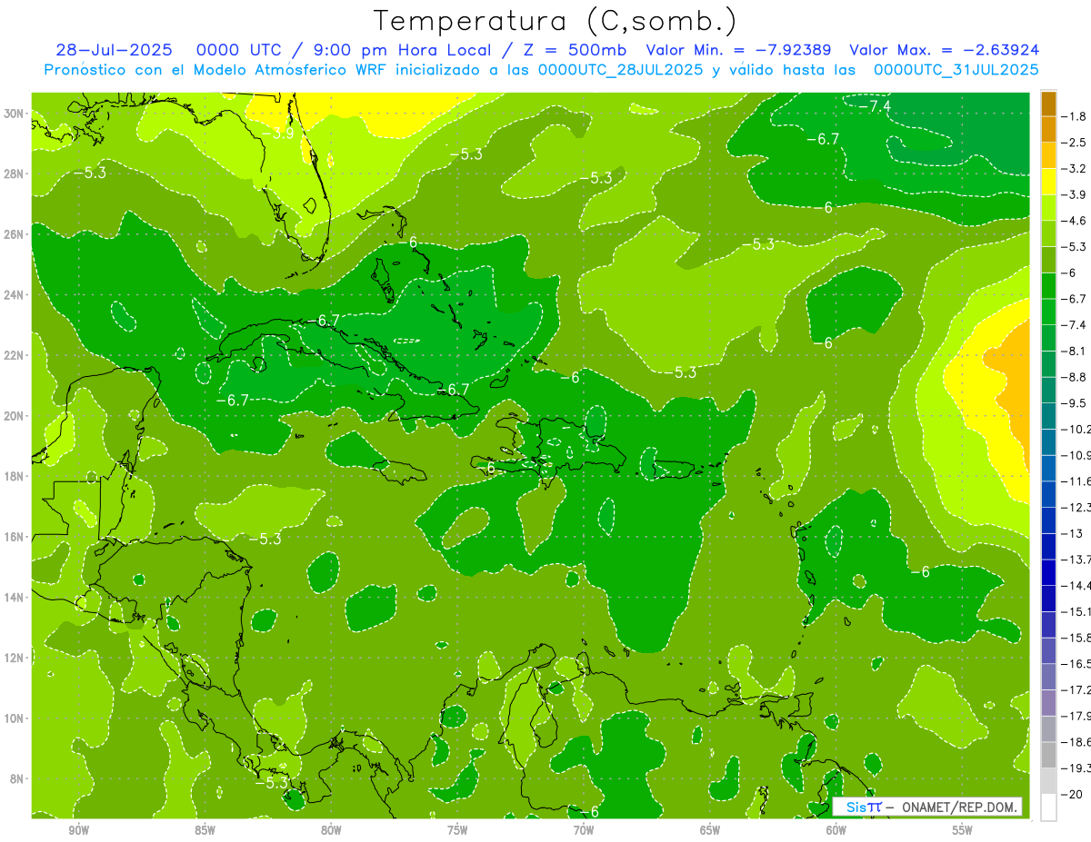Pick the bright yellow colorbar swatch above -3.9
The height and width of the screenshot is (842, 1091).
click(1048, 181)
